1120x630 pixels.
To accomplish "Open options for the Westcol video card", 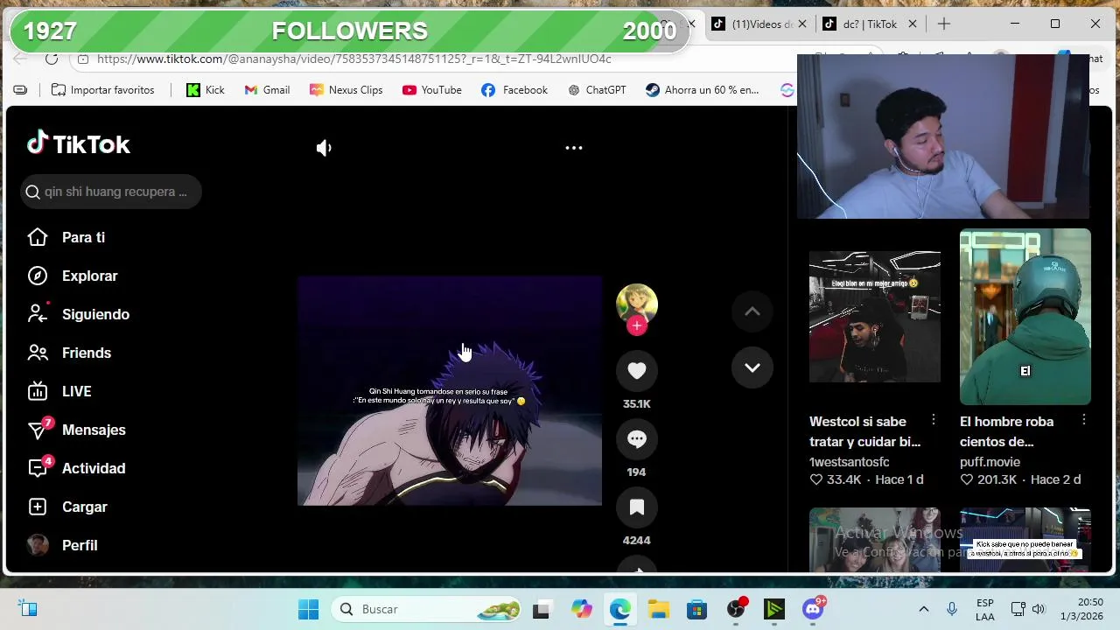I will pos(934,420).
